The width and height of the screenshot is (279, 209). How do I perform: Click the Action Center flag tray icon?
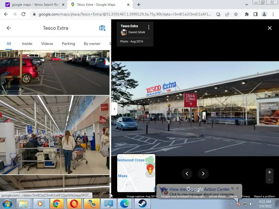[238, 204]
